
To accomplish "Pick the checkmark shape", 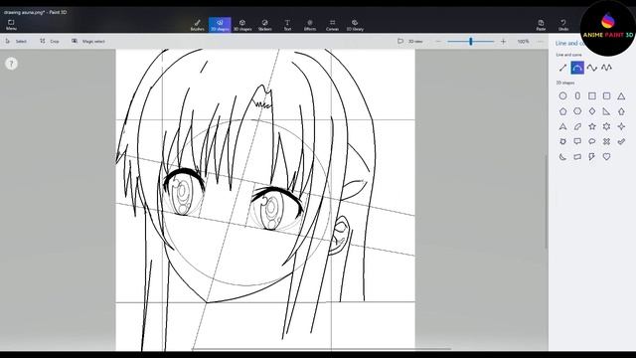I will point(621,141).
